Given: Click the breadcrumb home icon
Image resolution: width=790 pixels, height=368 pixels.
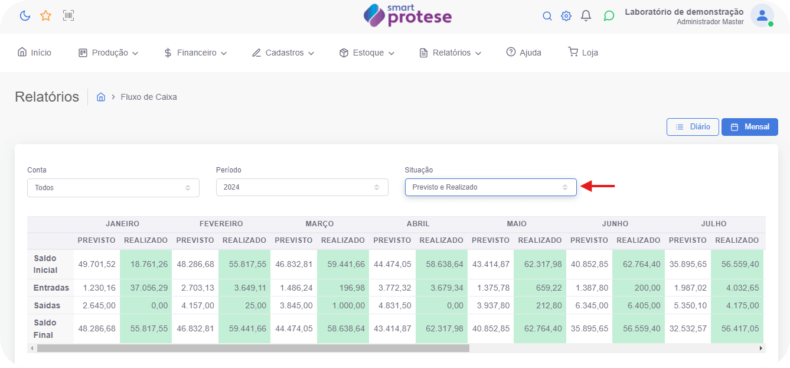Looking at the screenshot, I should coord(101,97).
